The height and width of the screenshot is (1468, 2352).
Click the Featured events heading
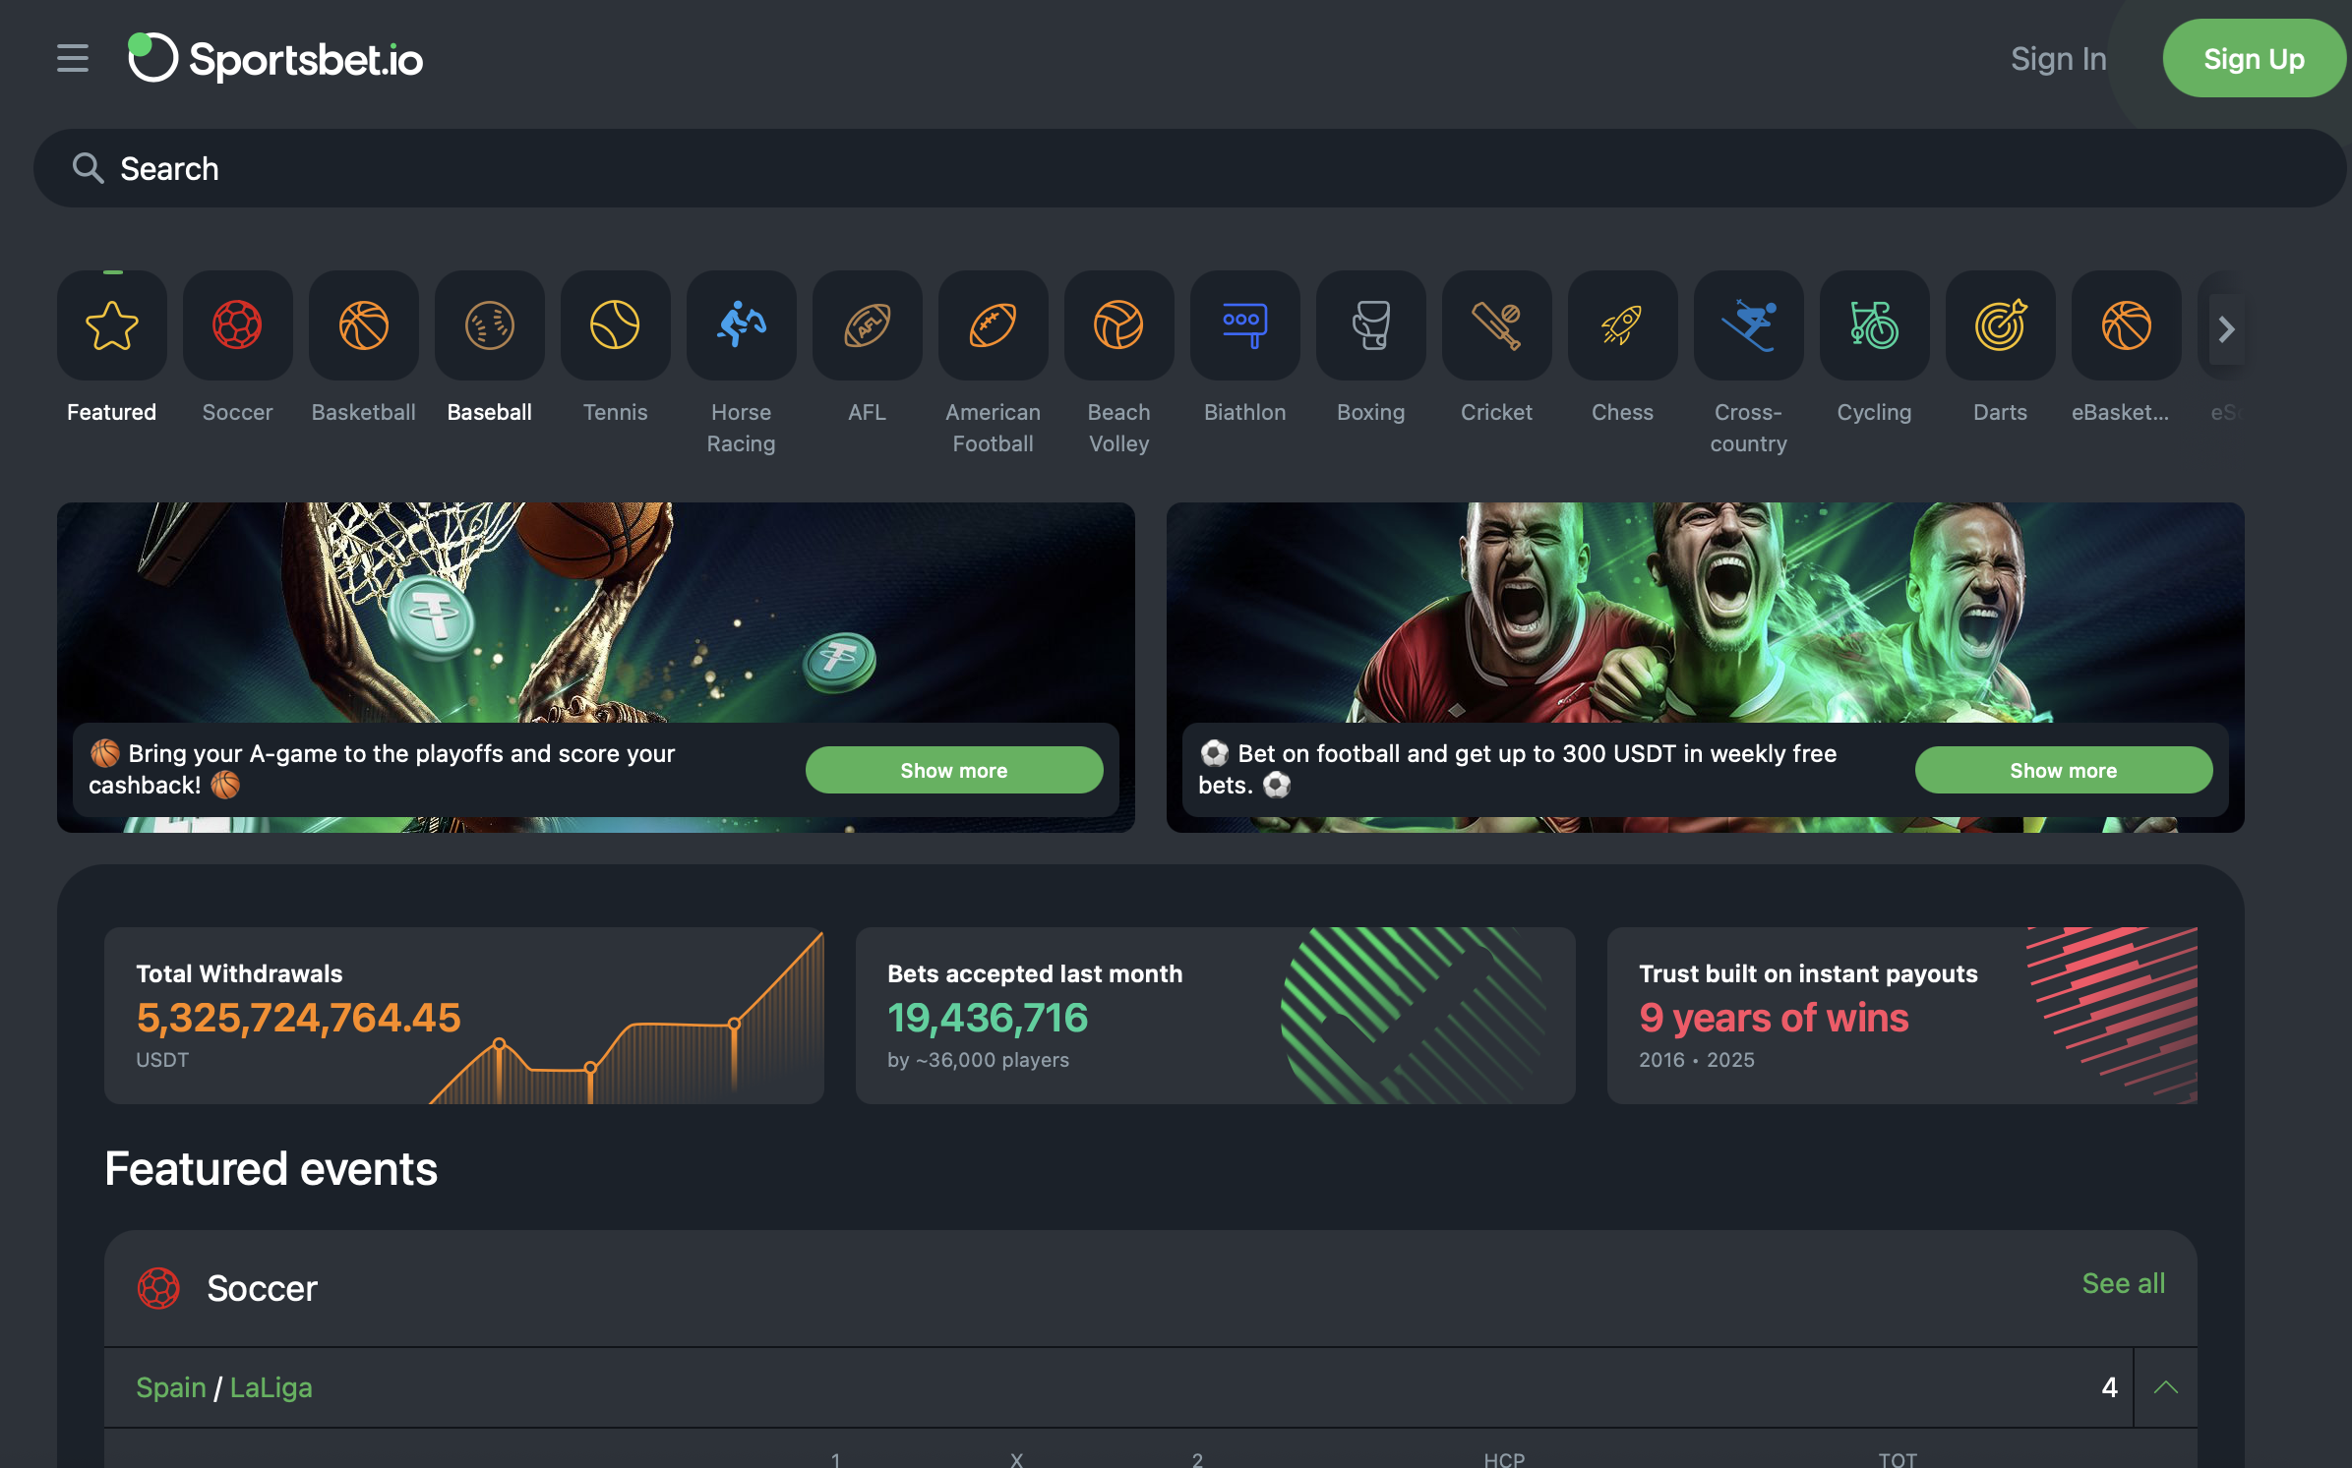[271, 1169]
